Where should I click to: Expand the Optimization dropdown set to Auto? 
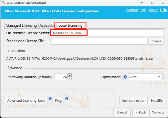[x=145, y=77]
